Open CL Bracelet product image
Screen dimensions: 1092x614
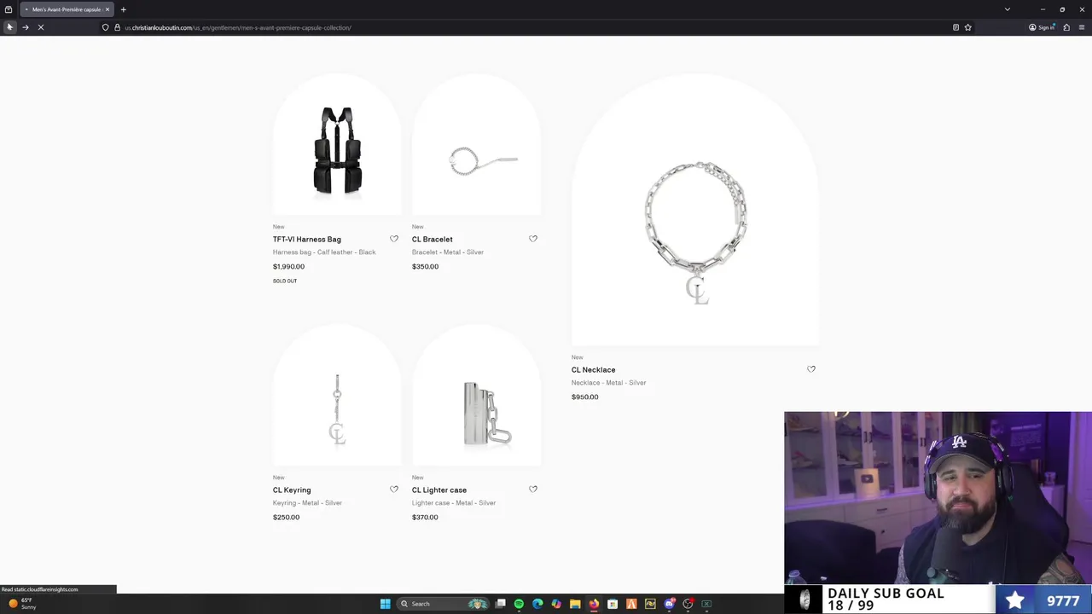(x=476, y=145)
